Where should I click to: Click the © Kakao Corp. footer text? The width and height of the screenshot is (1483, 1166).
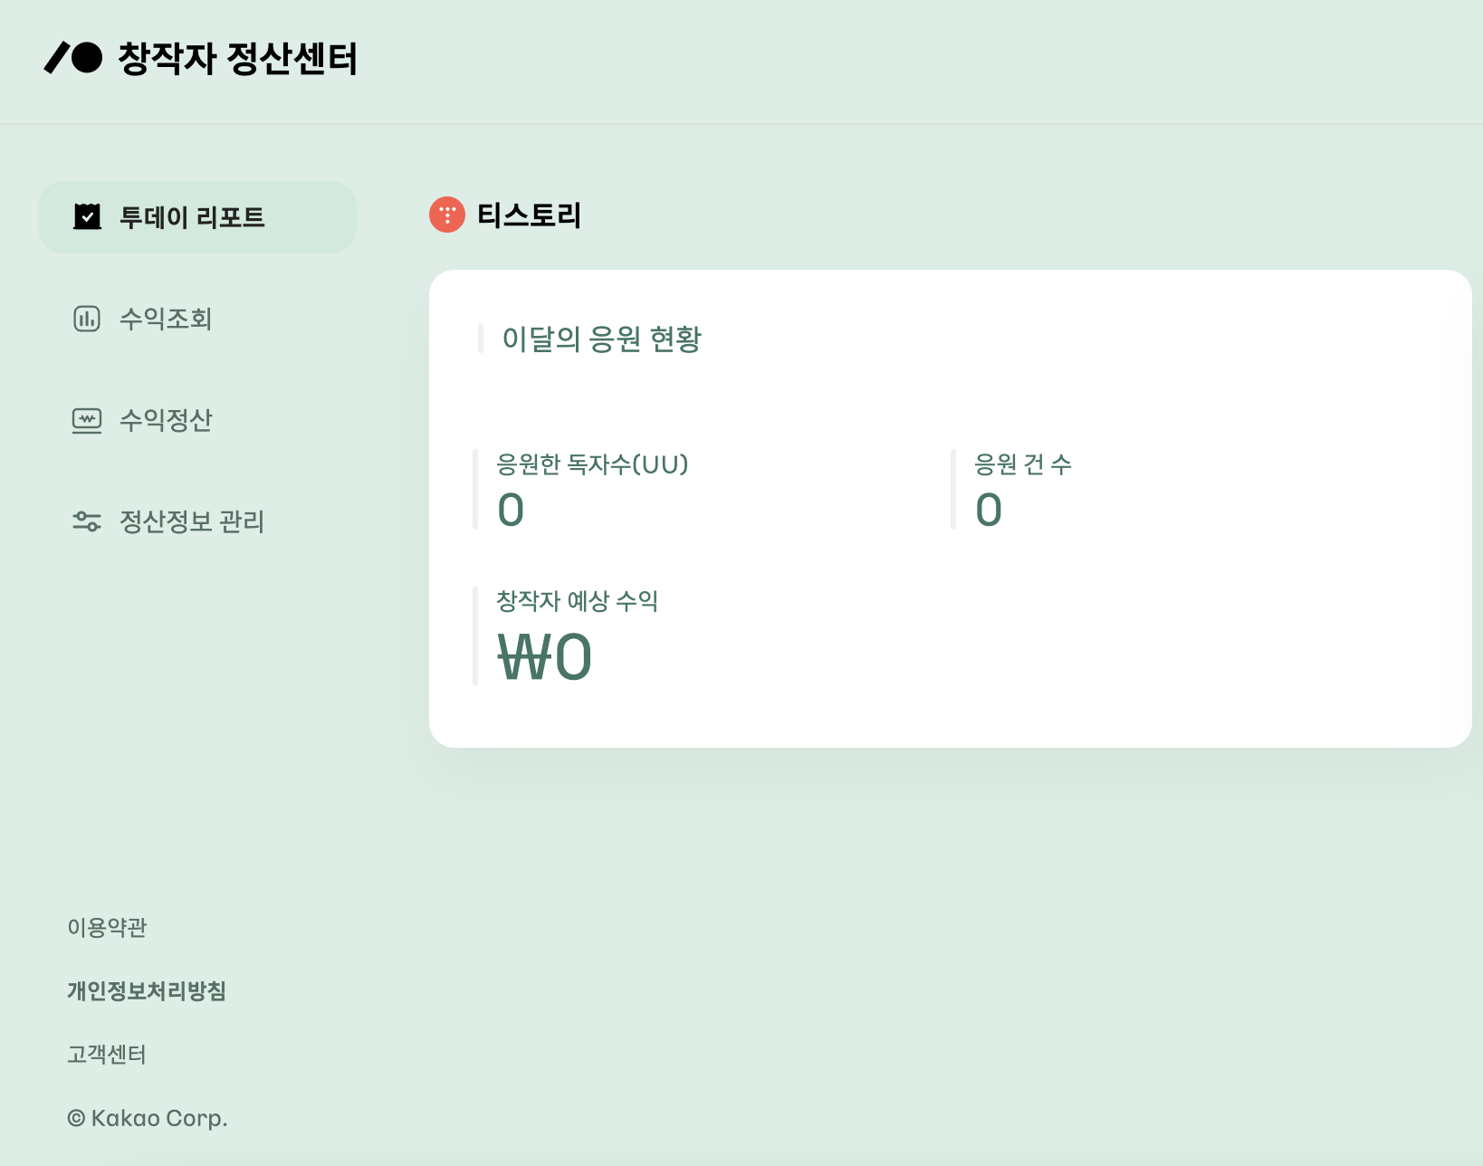[146, 1118]
